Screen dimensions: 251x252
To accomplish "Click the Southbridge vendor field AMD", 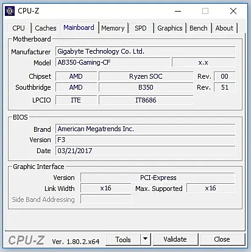I will click(x=76, y=87).
